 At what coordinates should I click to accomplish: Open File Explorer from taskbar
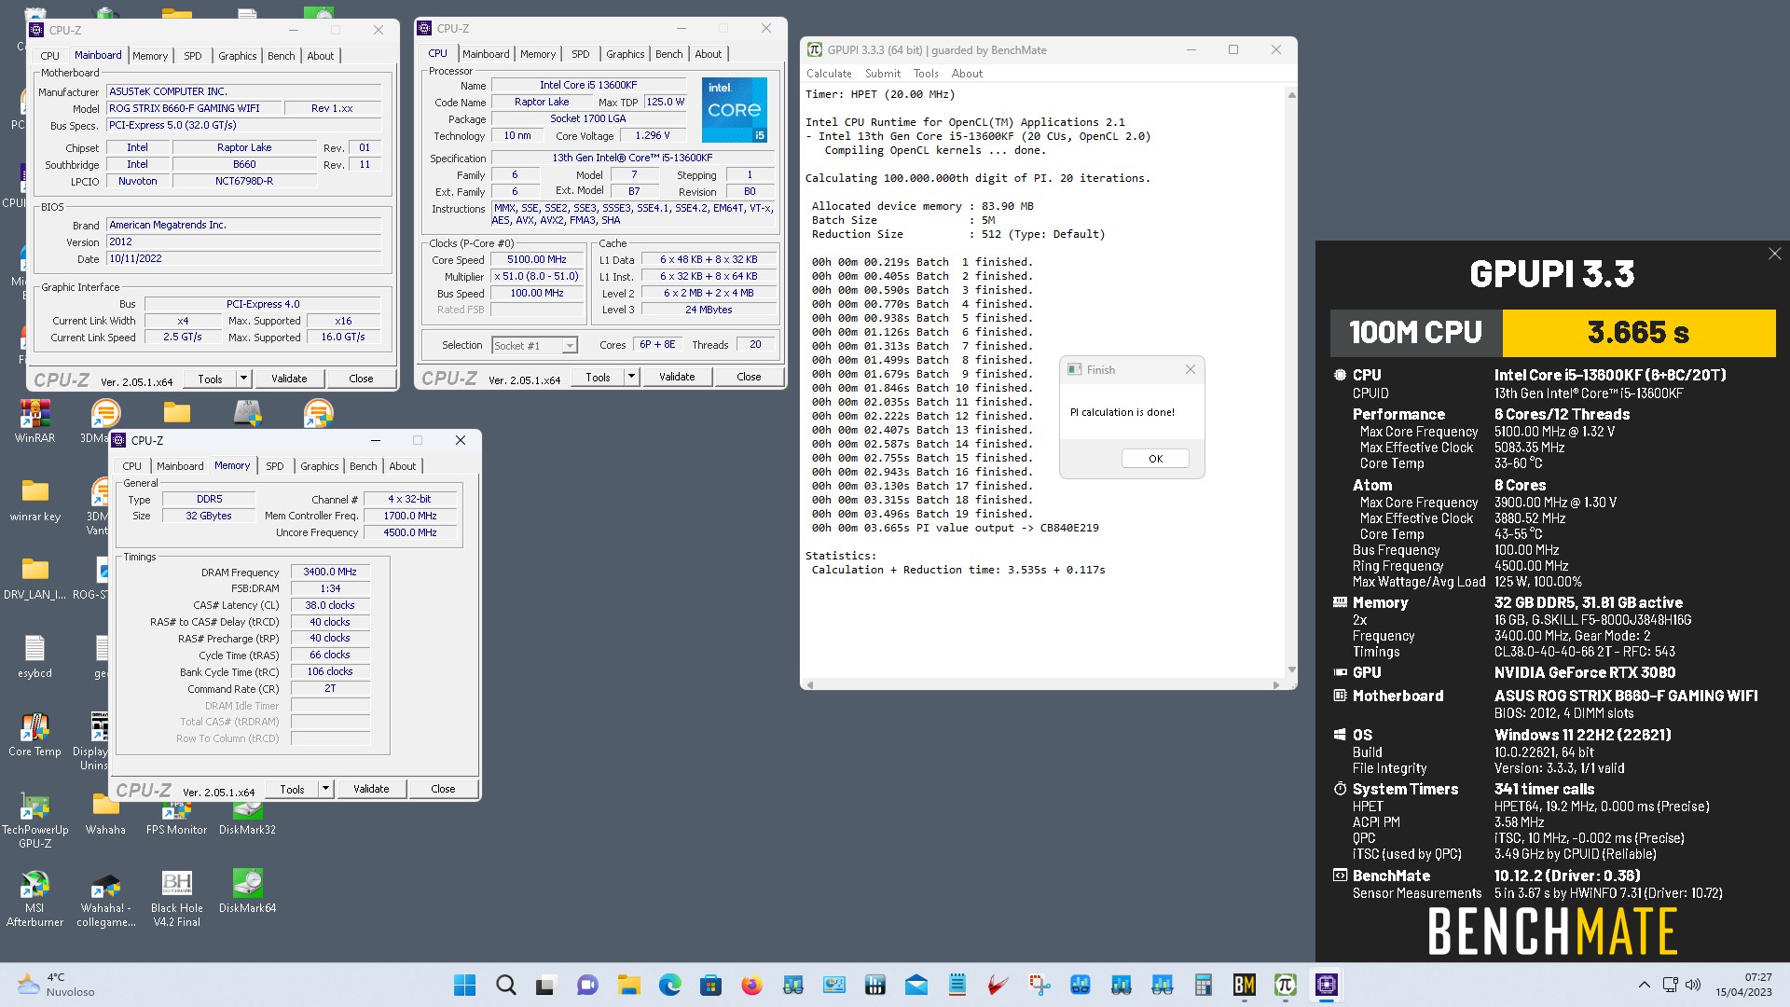point(628,985)
